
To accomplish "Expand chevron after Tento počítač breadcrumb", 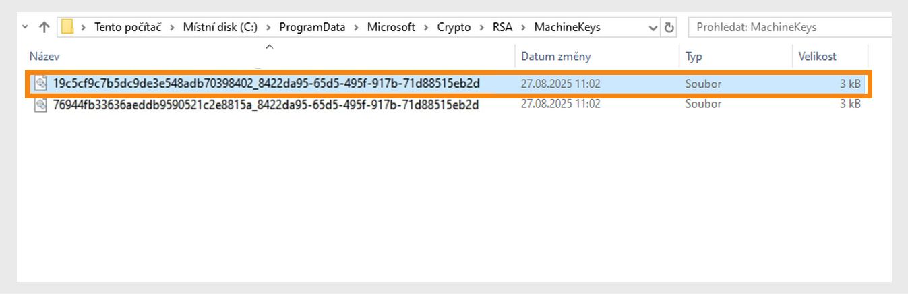I will click(172, 28).
